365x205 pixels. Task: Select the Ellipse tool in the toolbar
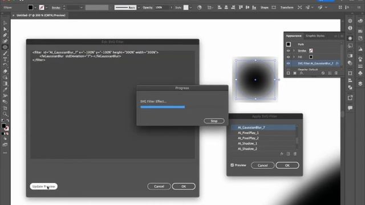[x=5, y=47]
